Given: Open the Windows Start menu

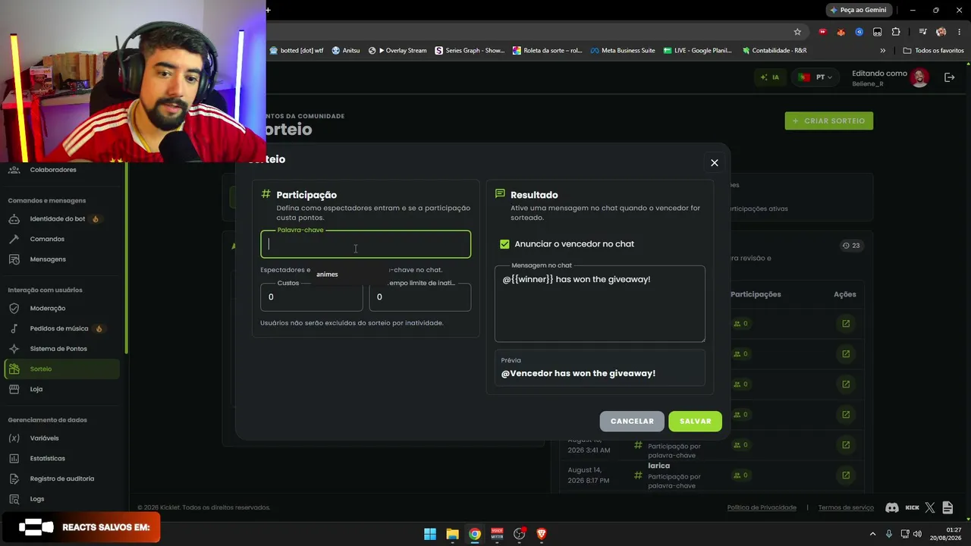Looking at the screenshot, I should pos(430,534).
